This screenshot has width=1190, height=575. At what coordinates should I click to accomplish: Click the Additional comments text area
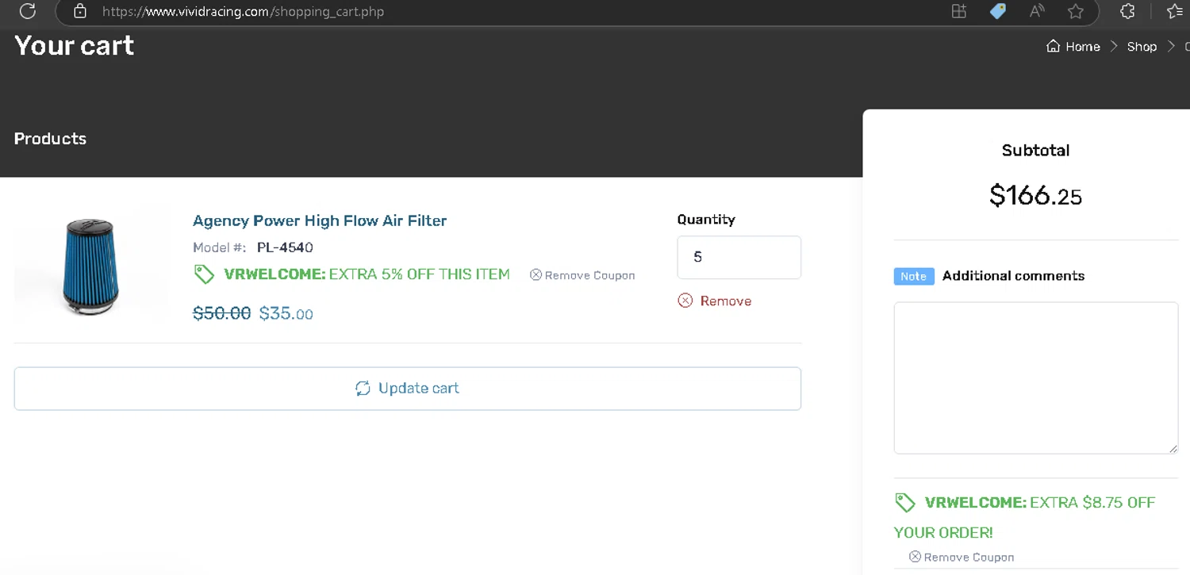point(1035,378)
